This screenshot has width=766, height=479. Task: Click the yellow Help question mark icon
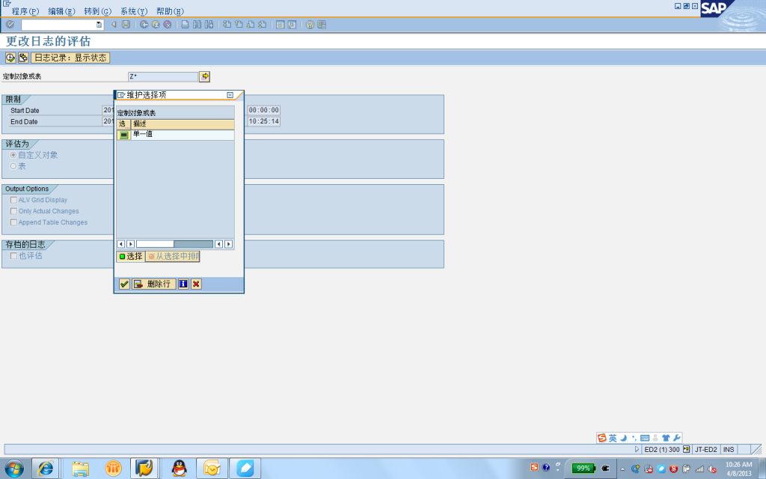pyautogui.click(x=310, y=25)
